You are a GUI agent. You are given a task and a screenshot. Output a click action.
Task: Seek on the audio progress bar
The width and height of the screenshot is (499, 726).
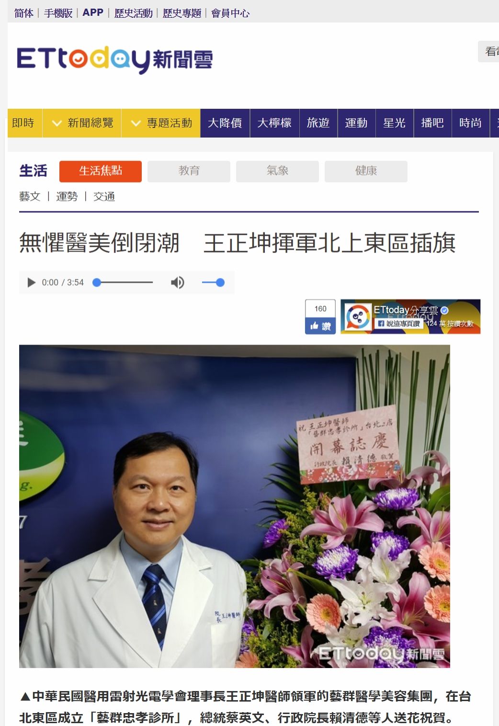(x=123, y=283)
